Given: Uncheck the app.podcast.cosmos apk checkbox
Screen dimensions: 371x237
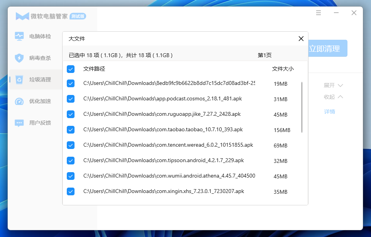Looking at the screenshot, I should (x=71, y=99).
